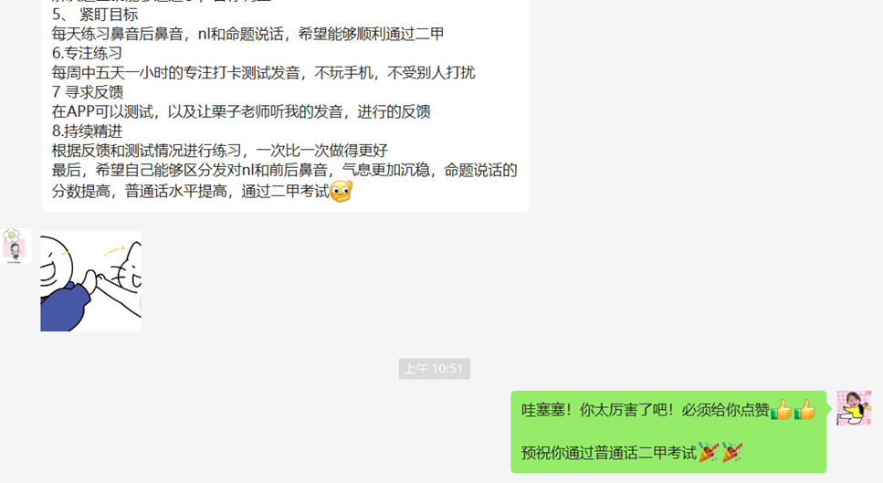
Task: Click the closing line starting 最后，希望自己
Action: tap(284, 181)
